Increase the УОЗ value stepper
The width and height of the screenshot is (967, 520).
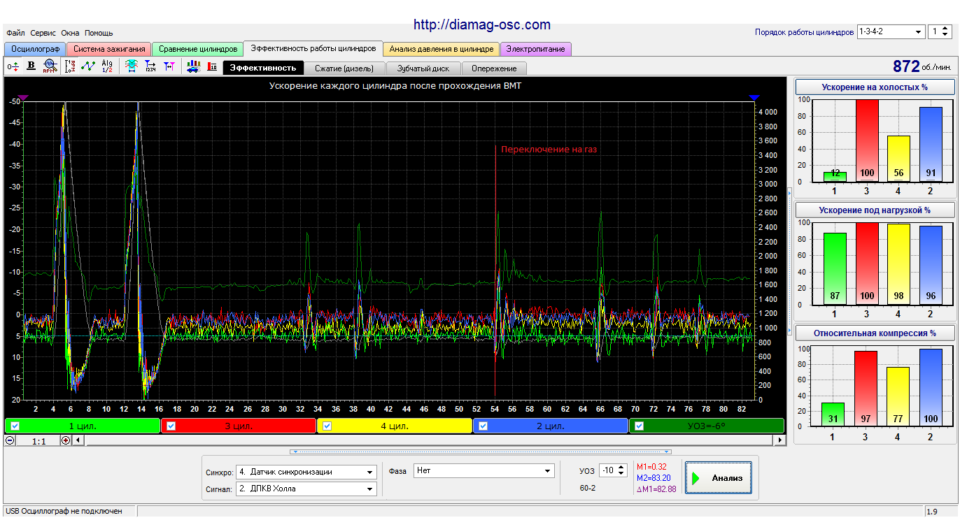621,468
